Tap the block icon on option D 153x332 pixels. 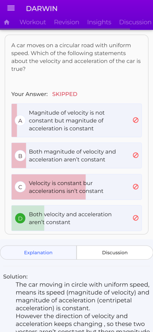[136, 218]
